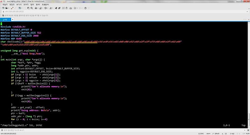Click the Disconnect link icon in toolbar

pyautogui.click(x=12, y=8)
